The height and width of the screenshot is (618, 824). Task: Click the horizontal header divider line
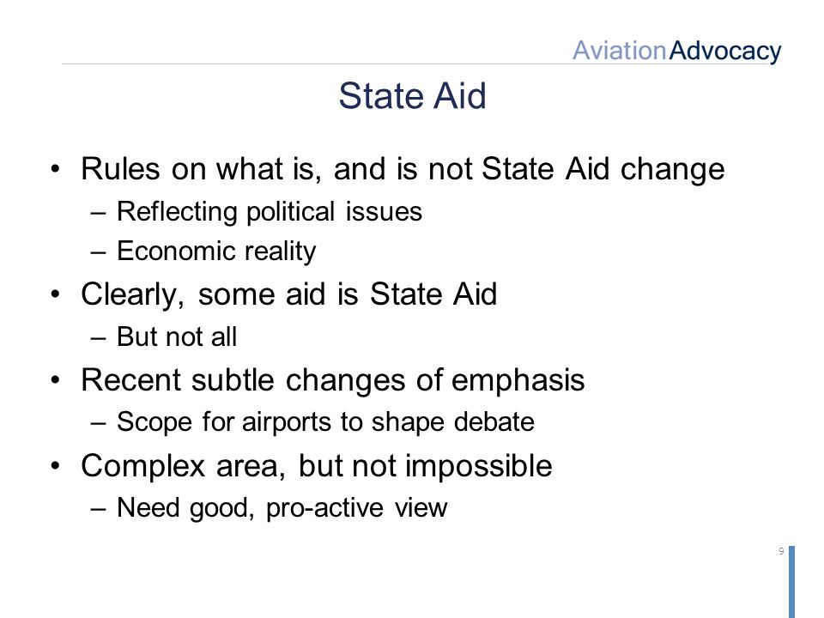(317, 64)
